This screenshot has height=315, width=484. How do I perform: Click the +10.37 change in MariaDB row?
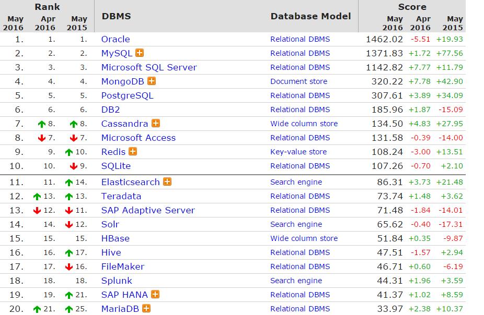coord(450,309)
